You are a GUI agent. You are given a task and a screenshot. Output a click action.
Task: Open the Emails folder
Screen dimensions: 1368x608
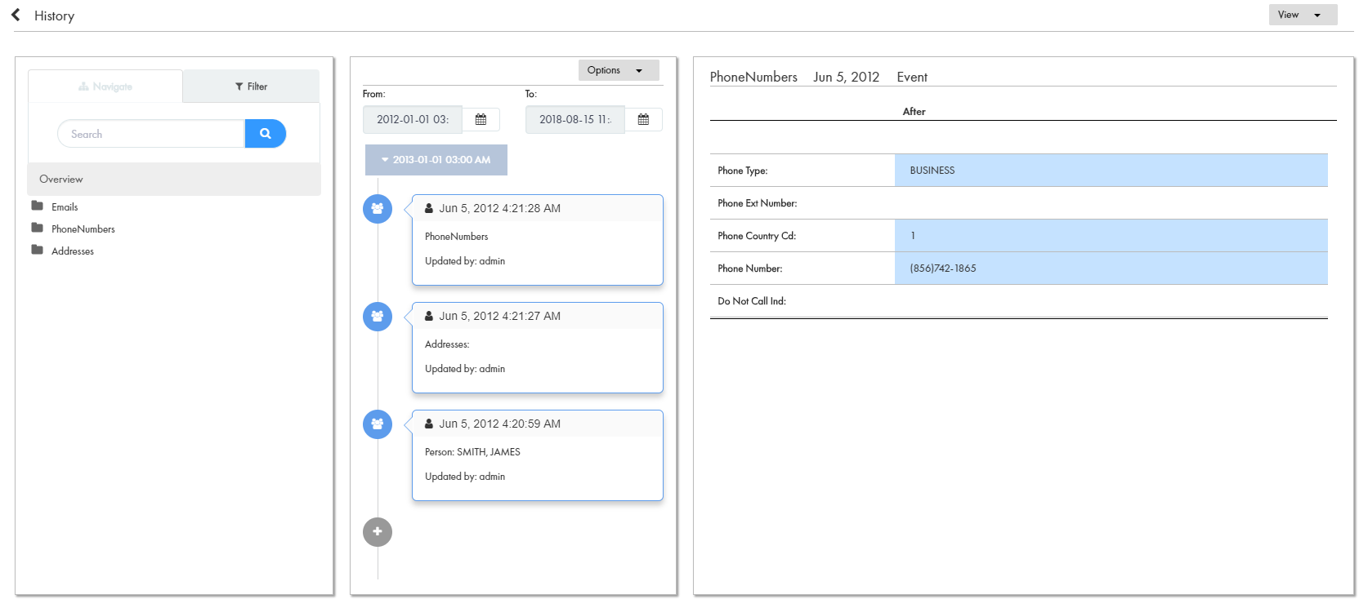click(65, 207)
